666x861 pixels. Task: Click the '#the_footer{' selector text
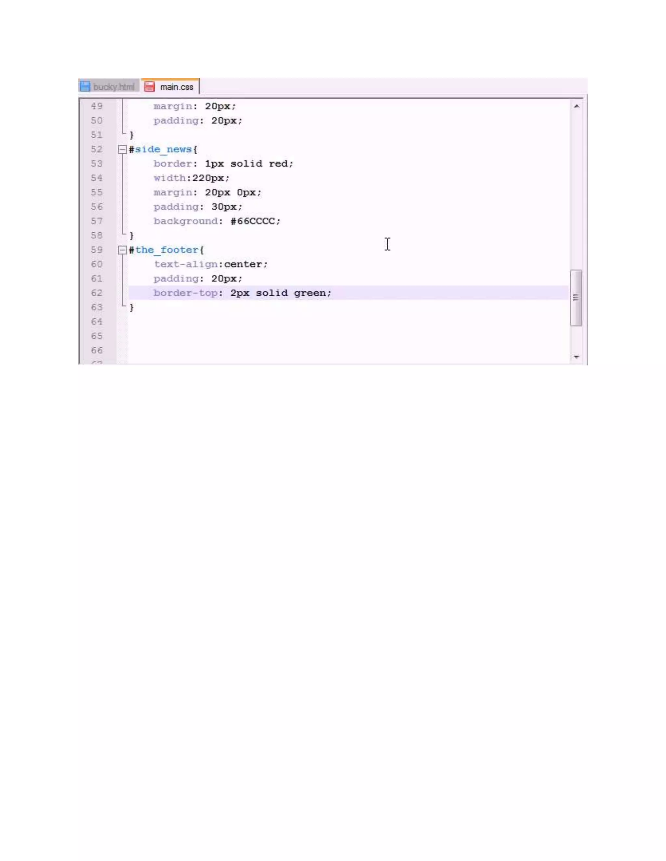click(166, 250)
